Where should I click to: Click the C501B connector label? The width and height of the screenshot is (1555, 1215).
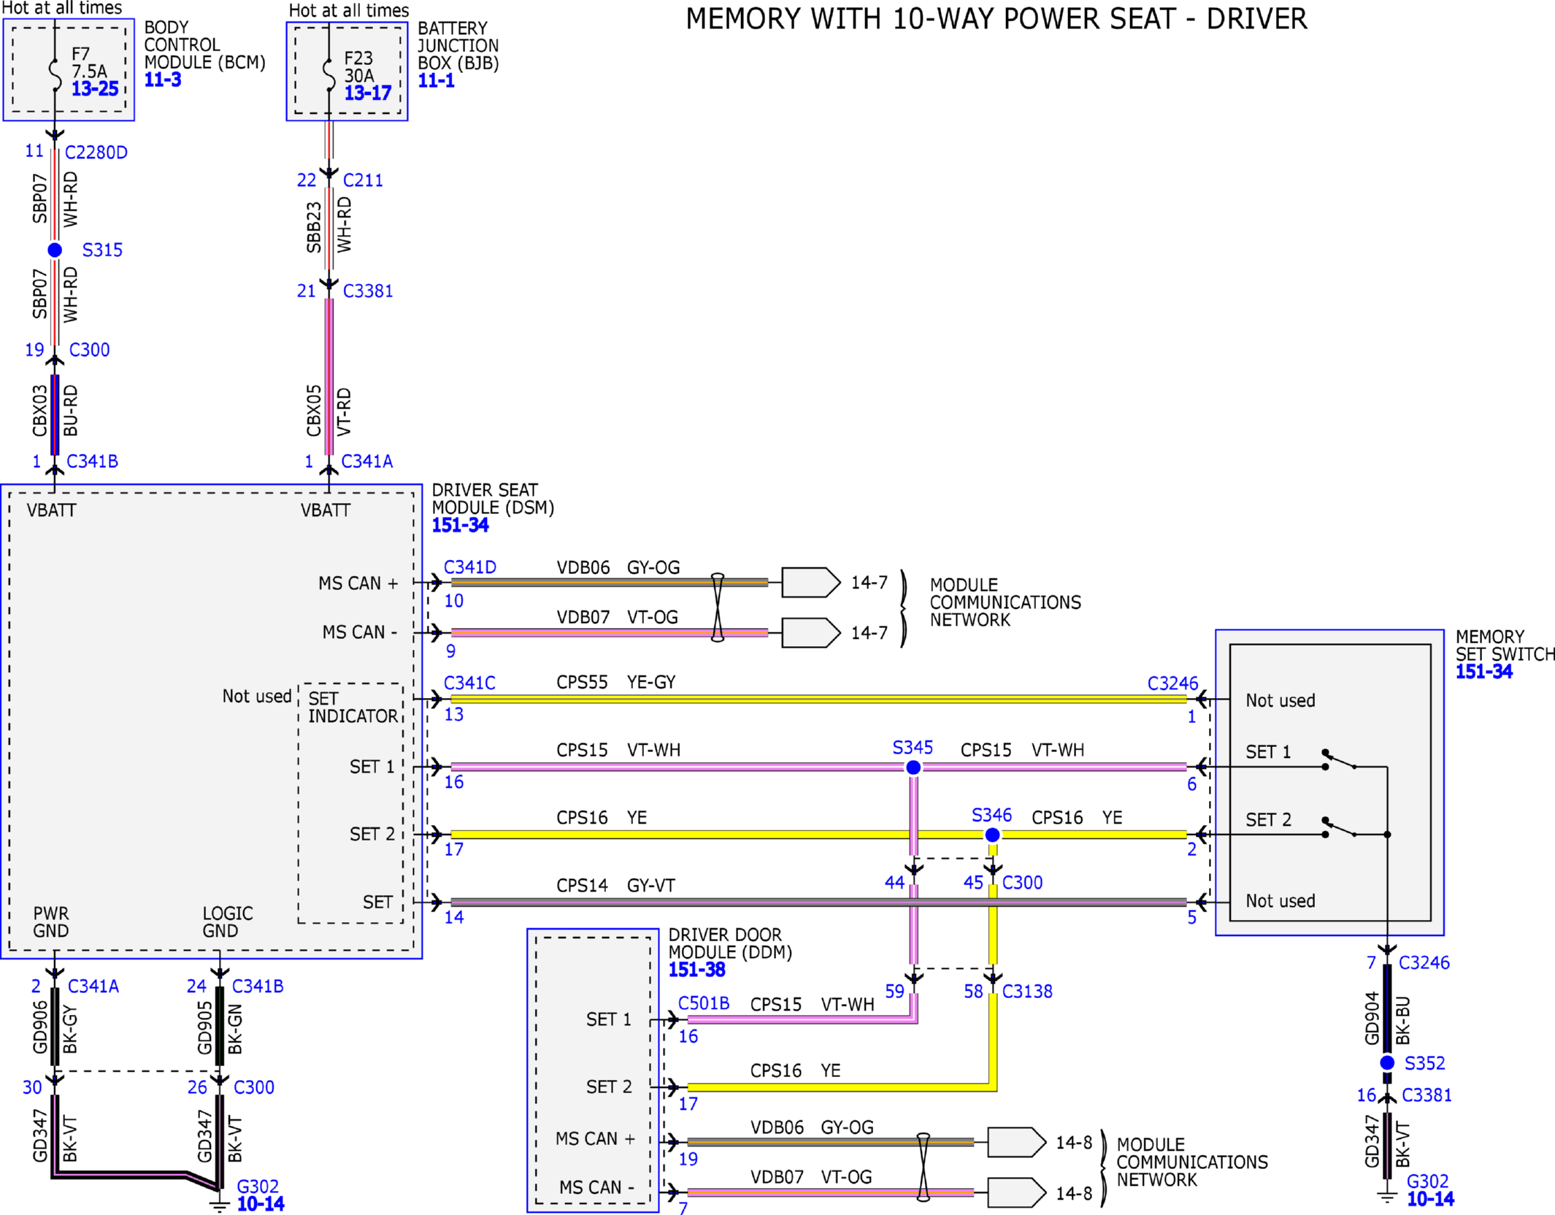coord(703,1003)
